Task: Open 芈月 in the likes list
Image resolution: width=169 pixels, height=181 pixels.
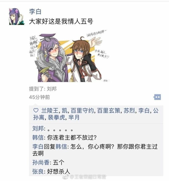Action: tap(74, 117)
